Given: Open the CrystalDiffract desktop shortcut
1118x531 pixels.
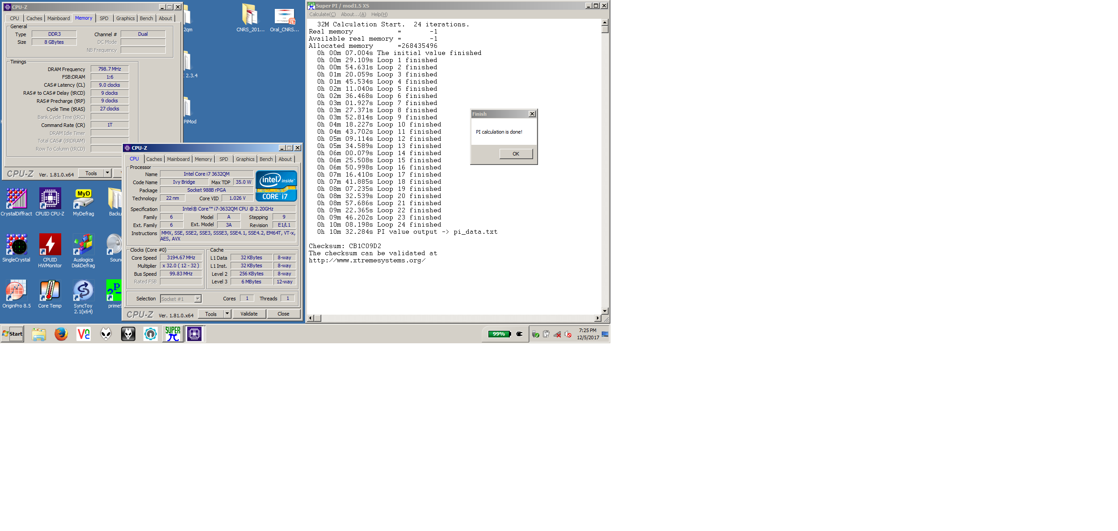Looking at the screenshot, I should (x=17, y=202).
